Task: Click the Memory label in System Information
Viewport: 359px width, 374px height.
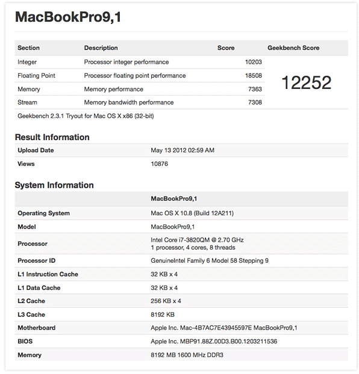Action: [x=30, y=355]
